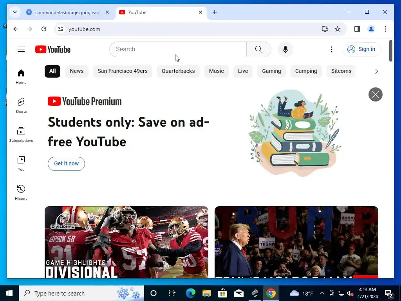Click the Windows taskbar search box
Viewport: 401px width, 301px height.
(81, 293)
